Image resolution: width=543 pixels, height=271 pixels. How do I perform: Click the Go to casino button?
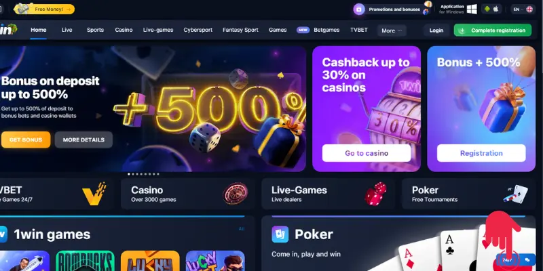pyautogui.click(x=367, y=153)
